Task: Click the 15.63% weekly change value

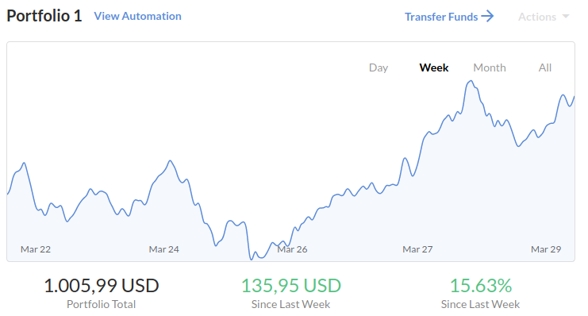Action: 481,286
